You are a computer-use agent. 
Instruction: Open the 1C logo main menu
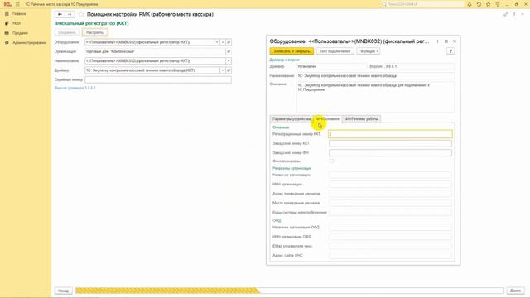pos(7,4)
